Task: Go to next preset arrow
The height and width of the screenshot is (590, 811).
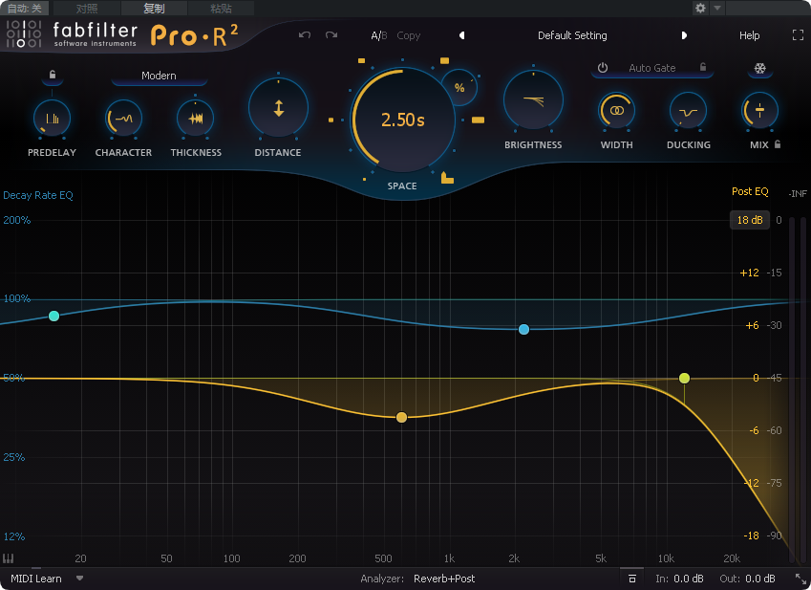Action: 684,35
